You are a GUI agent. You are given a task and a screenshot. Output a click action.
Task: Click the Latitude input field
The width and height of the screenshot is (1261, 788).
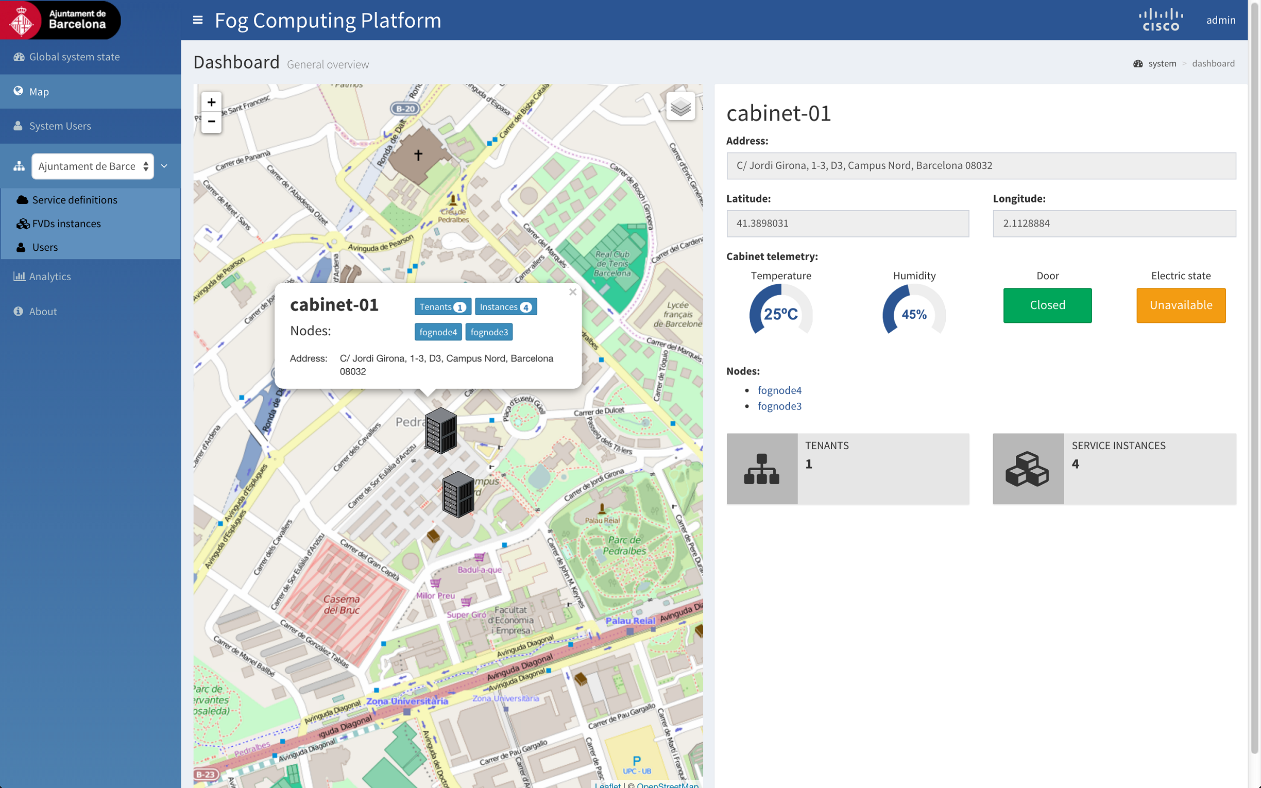tap(848, 224)
